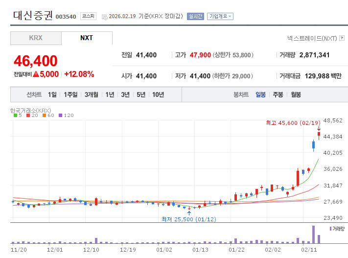Click the 거래량 value 2,871,341
This screenshot has height=258, width=348.
click(x=315, y=55)
